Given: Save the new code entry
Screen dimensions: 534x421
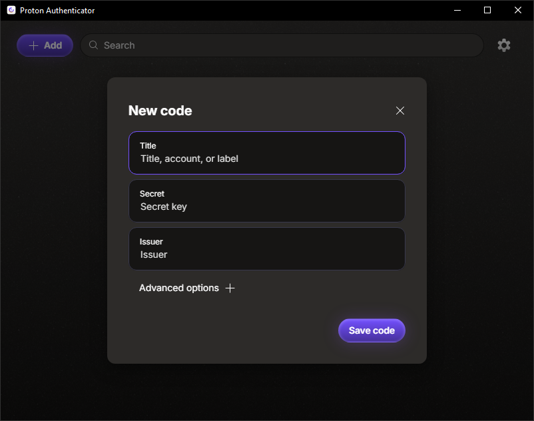Looking at the screenshot, I should pyautogui.click(x=372, y=330).
